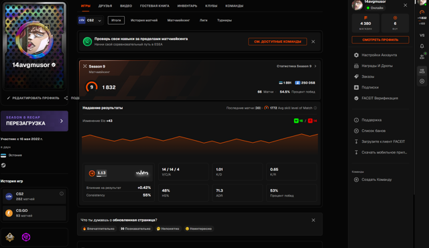This screenshot has width=429, height=248.
Task: Select the Итоги sub-tab
Action: [116, 20]
